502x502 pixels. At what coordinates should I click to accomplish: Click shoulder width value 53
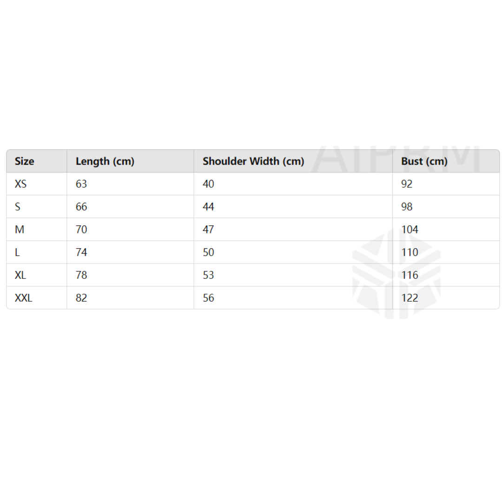pyautogui.click(x=208, y=275)
